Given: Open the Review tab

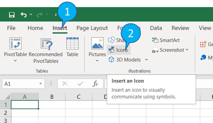Looking at the screenshot, I should 180,28.
